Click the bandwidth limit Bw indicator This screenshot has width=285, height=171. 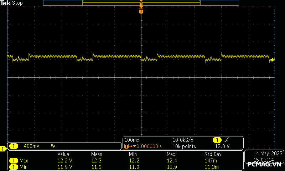pos(53,146)
